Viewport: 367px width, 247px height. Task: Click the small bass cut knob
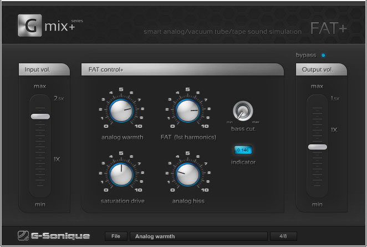(243, 110)
